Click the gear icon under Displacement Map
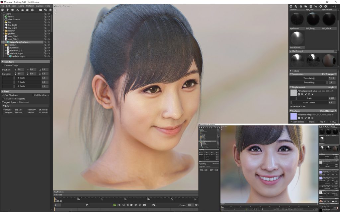This screenshot has height=212, width=340. (299, 94)
